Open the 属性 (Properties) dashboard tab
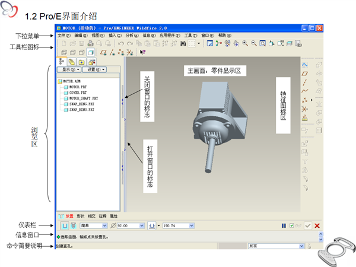The image size is (356, 267). pyautogui.click(x=114, y=216)
